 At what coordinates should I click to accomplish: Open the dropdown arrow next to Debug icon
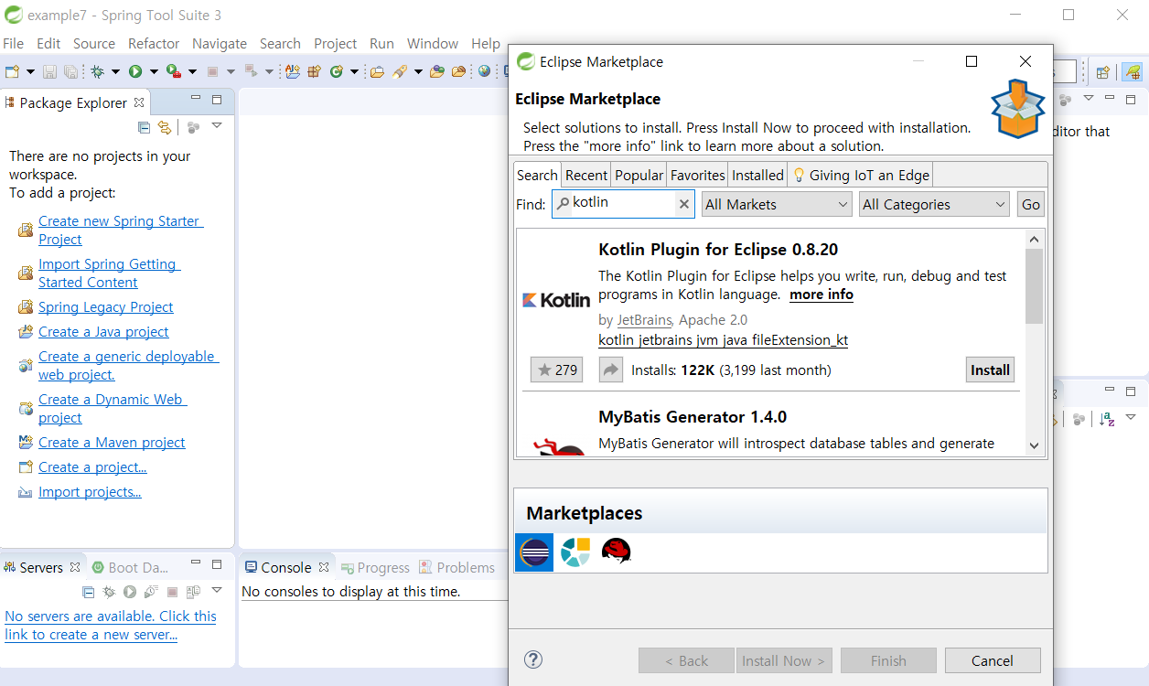point(115,71)
